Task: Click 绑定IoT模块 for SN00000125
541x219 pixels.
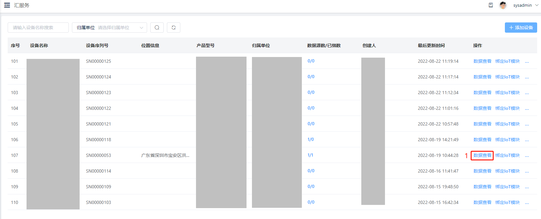Action: pos(507,61)
